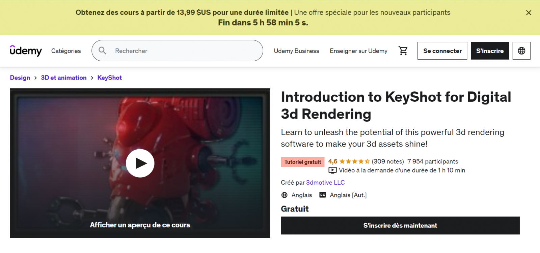
Task: Click the closed captions icon
Action: [x=323, y=195]
